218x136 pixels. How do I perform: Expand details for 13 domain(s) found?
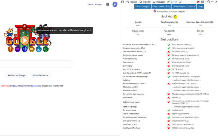tap(187, 52)
